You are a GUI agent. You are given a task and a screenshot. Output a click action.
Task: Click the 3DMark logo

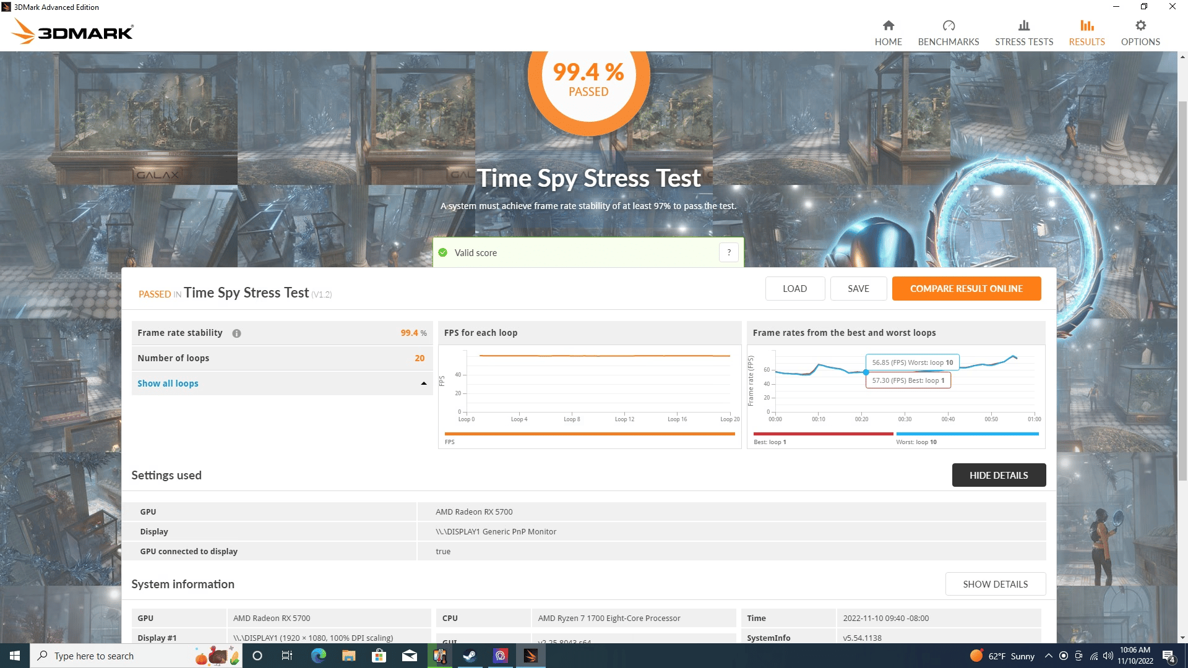[x=72, y=31]
